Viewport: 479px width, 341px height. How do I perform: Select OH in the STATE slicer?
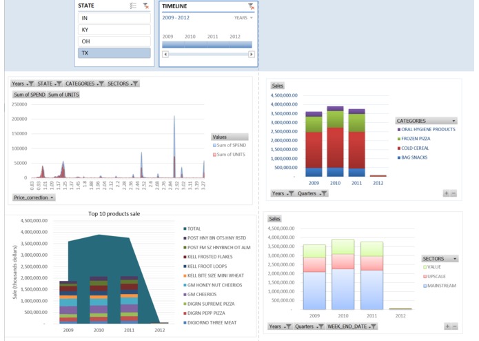(x=114, y=41)
